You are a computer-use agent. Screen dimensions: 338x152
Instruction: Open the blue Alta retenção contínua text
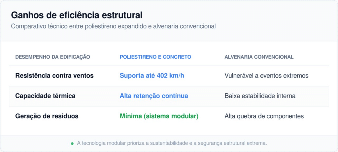[154, 96]
